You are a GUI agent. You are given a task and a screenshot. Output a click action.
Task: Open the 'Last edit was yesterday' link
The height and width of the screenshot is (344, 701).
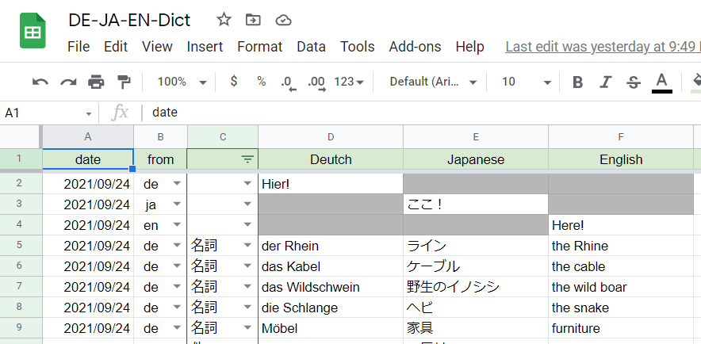[x=603, y=47]
